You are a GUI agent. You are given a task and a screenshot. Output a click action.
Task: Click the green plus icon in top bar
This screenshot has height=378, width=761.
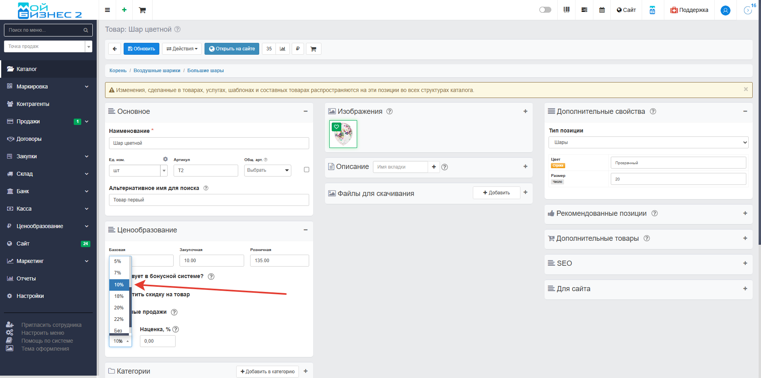(124, 10)
